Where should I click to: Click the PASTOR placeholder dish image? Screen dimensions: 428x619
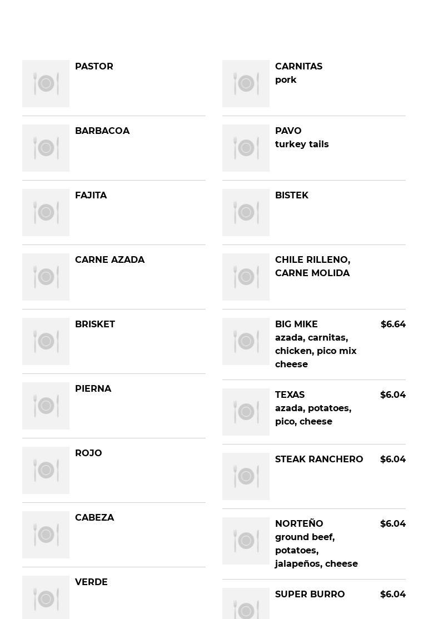tap(46, 83)
